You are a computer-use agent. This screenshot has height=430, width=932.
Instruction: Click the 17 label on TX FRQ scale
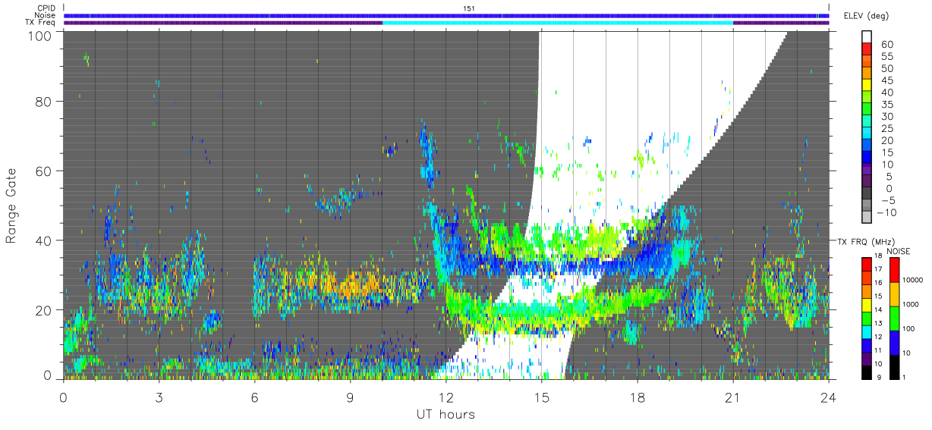click(877, 269)
